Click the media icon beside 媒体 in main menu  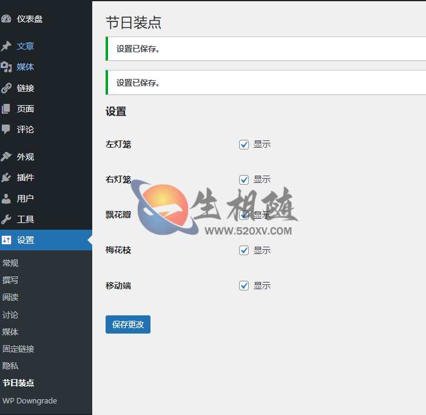click(x=6, y=67)
